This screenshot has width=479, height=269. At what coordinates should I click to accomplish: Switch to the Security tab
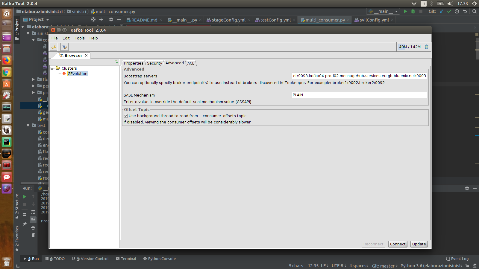(x=154, y=63)
